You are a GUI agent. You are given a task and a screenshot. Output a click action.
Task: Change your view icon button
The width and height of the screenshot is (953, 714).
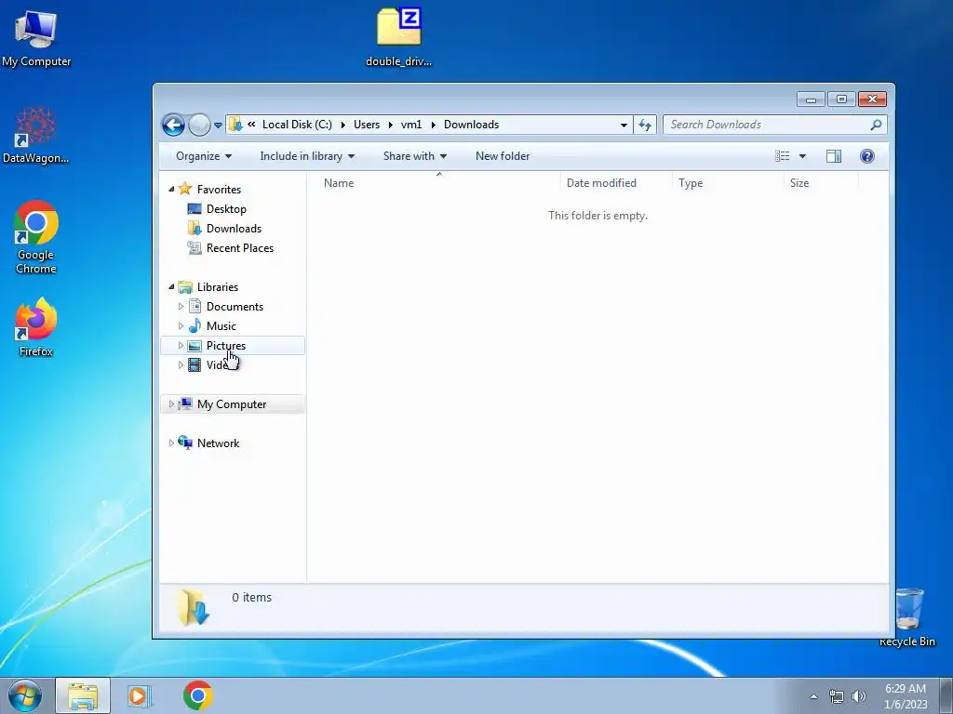[x=782, y=156]
